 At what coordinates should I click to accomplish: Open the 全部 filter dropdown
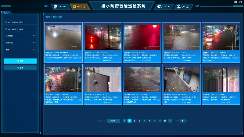click(20, 50)
